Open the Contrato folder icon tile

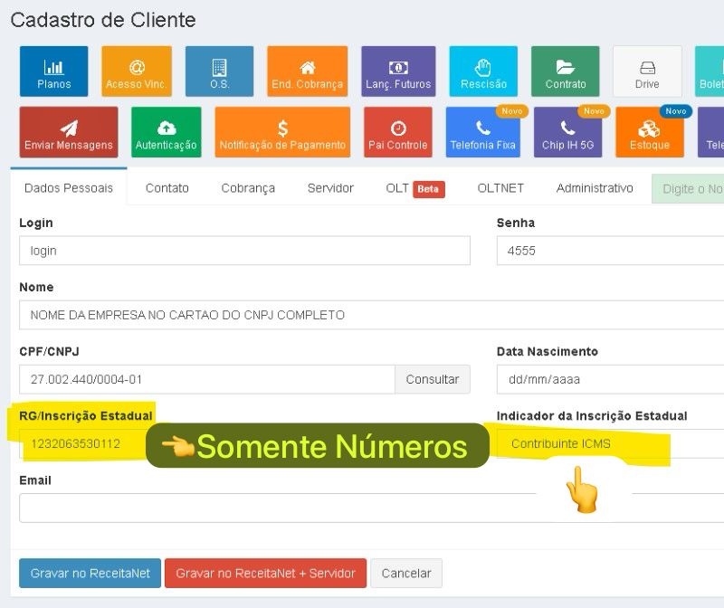click(x=565, y=71)
